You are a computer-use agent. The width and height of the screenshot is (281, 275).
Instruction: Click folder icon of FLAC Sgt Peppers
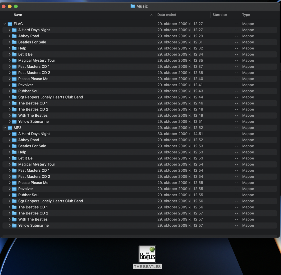coord(14,97)
